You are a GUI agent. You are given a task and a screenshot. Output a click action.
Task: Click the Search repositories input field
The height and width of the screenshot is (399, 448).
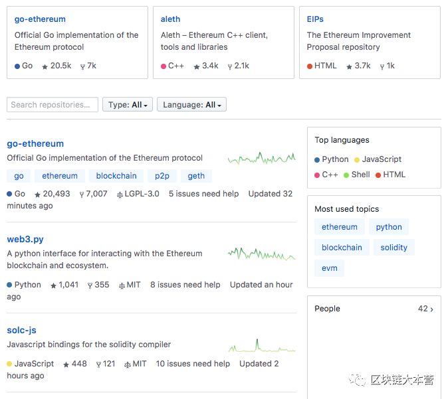[53, 104]
